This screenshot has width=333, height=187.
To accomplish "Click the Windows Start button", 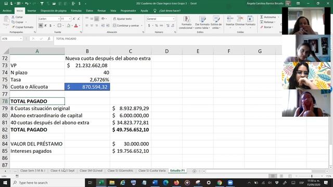I will pyautogui.click(x=5, y=182).
